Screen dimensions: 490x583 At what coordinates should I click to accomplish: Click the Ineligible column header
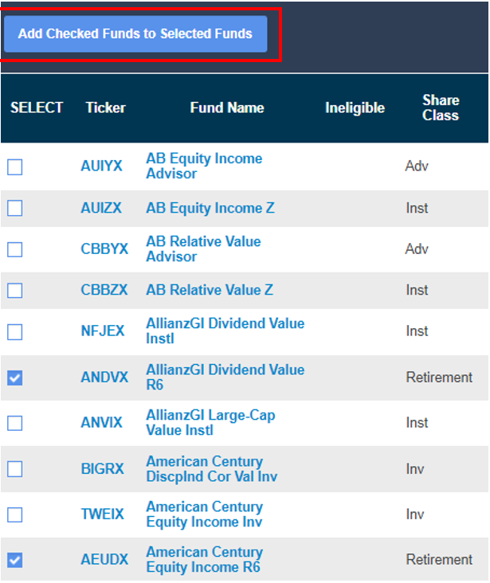coord(355,108)
